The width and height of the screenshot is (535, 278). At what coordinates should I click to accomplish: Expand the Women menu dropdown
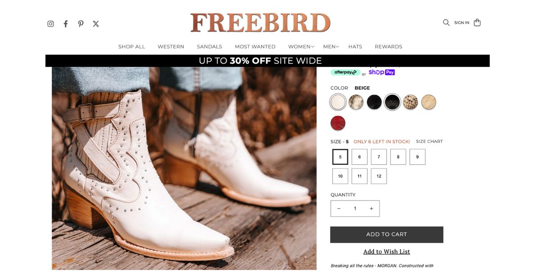(x=301, y=46)
